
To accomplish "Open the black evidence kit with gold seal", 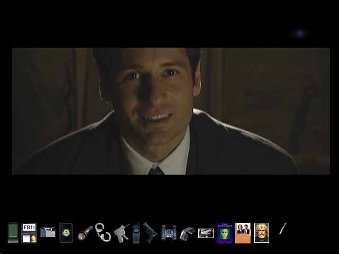I will [66, 233].
